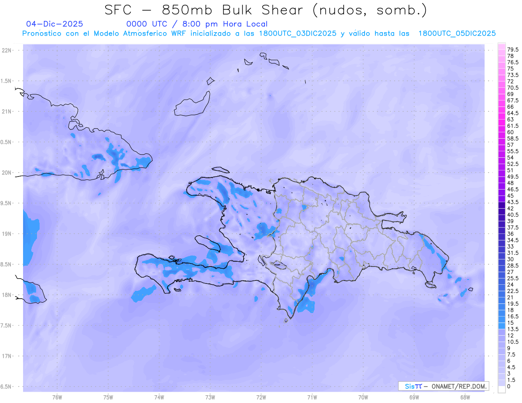Click the longitude label '73W'
This screenshot has height=403, width=522.
210,397
